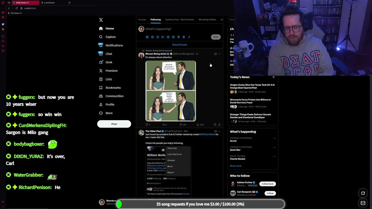Viewport: 372px width, 209px height.
Task: Open The Other Paul profile name
Action: [x=153, y=131]
